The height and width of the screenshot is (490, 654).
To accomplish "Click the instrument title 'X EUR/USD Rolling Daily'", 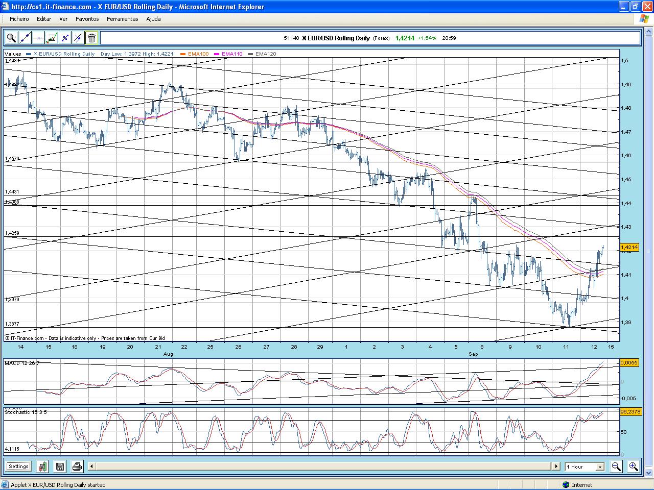I will pos(336,38).
